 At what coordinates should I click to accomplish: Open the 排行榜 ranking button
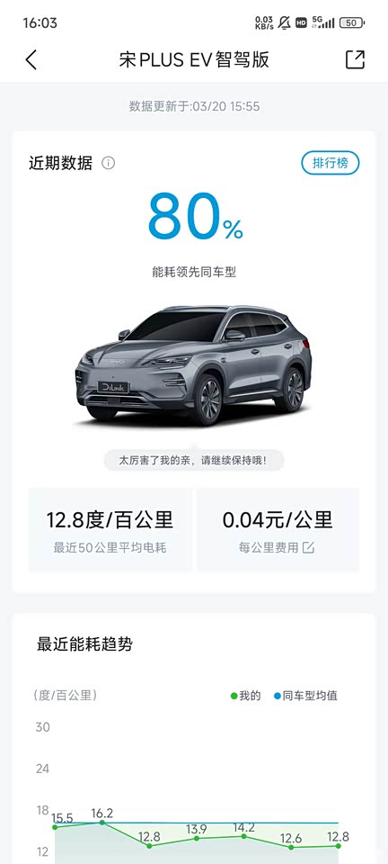tap(331, 163)
